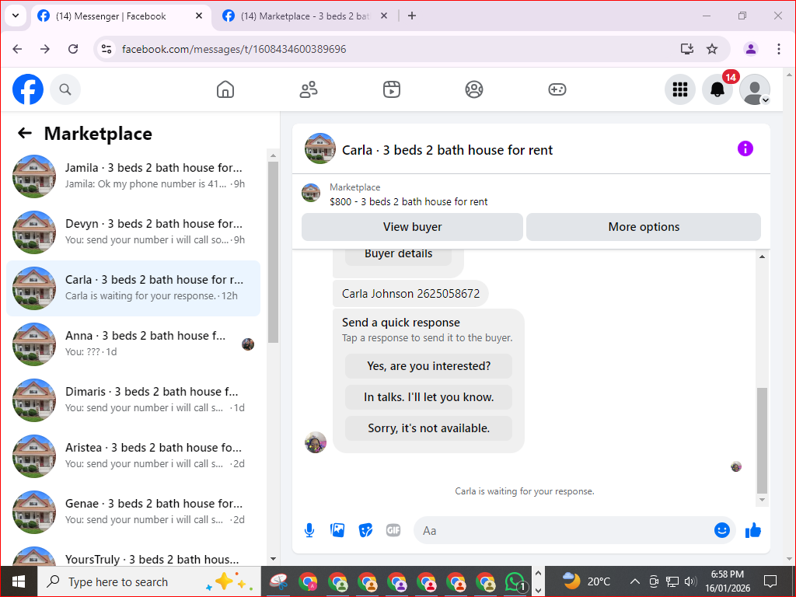Click chat scroll up arrow

[x=762, y=257]
